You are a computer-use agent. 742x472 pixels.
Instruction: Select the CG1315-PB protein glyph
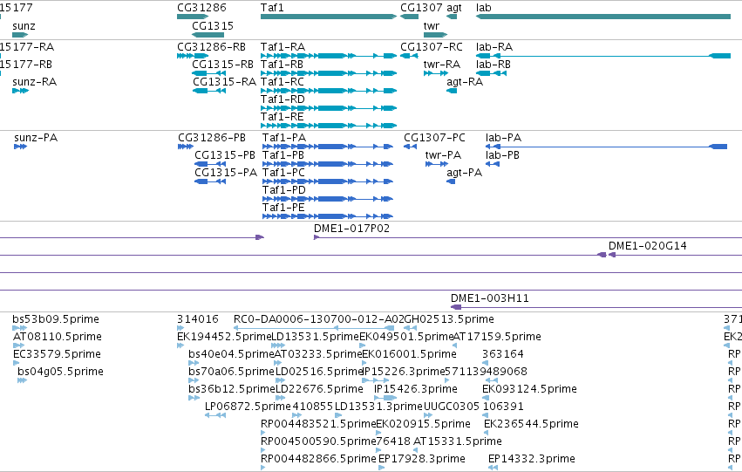click(x=210, y=164)
